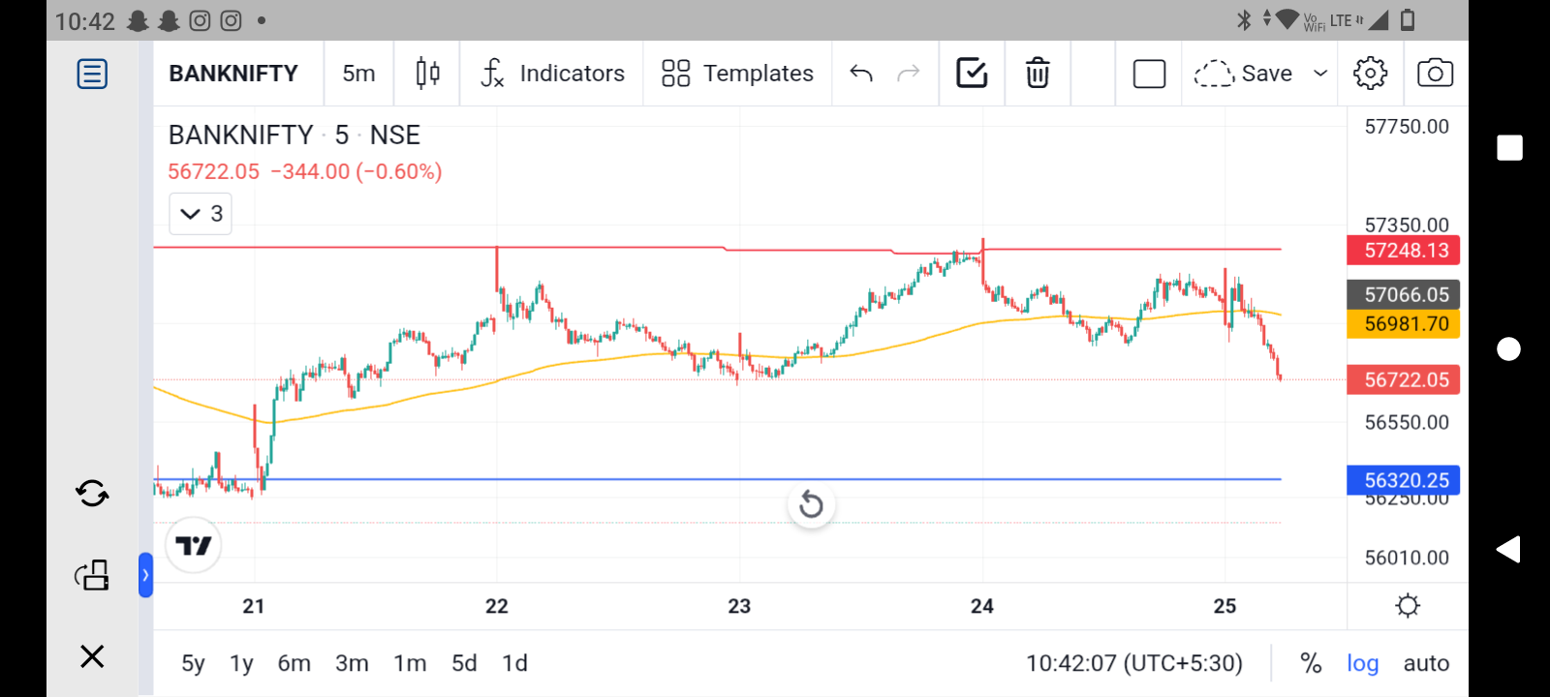The image size is (1550, 697).
Task: Tap the Android recents square button
Action: [x=1509, y=147]
